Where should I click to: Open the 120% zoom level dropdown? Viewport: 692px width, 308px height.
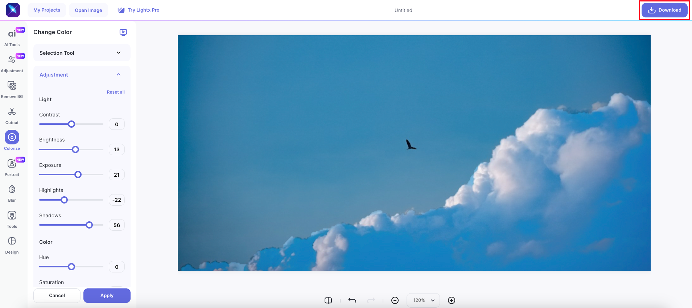pos(423,300)
